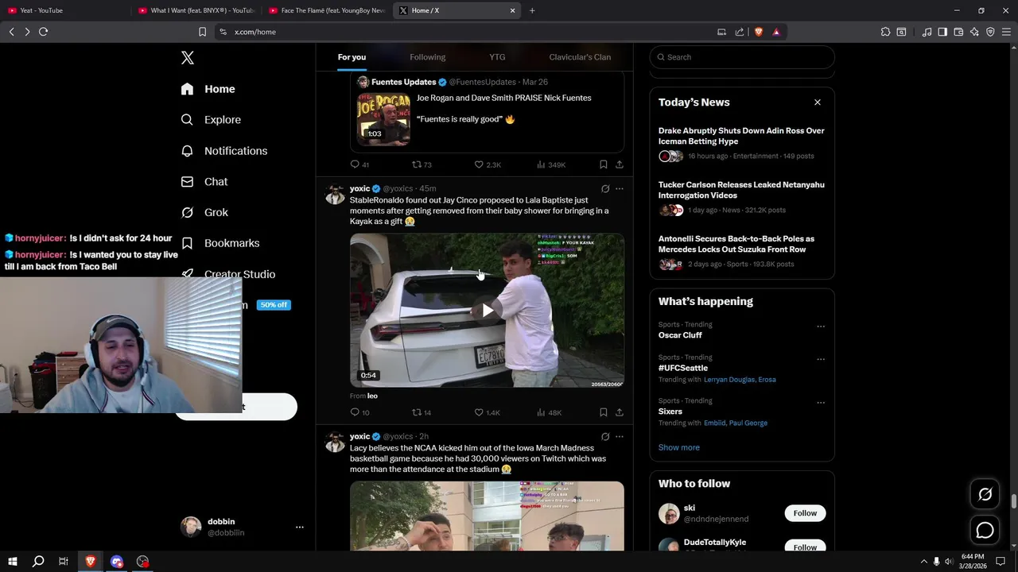The height and width of the screenshot is (572, 1018).
Task: Open more options for #UFCSeattle trend
Action: 821,359
